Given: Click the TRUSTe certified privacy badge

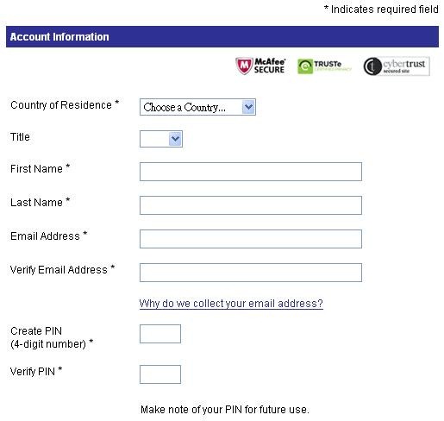Looking at the screenshot, I should (324, 66).
